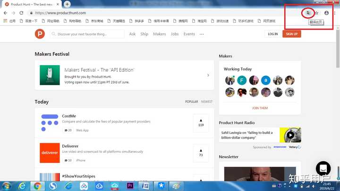Expand the Makers Festival chevron arrow

click(208, 75)
